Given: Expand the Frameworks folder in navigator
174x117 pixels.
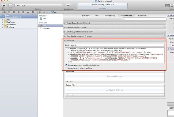Looking at the screenshot, I should (3, 25).
